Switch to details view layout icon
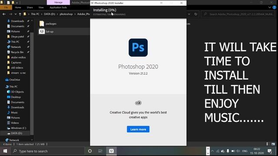Viewport: 278px width, 156px height. [x=268, y=144]
